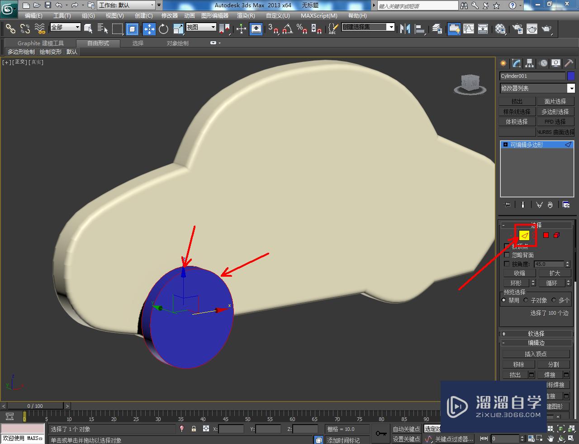
Task: Open the 修改器列表 dropdown
Action: click(537, 88)
